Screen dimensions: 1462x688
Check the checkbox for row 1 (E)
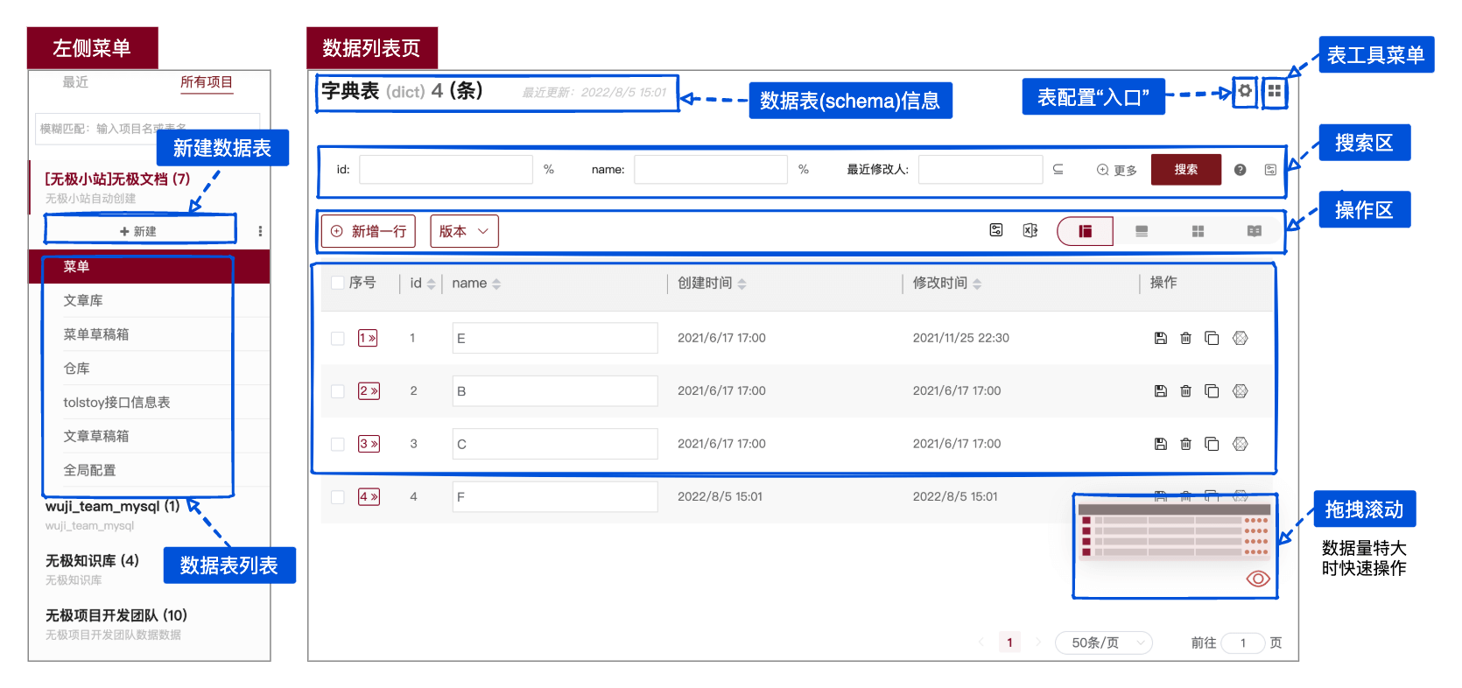[x=338, y=338]
